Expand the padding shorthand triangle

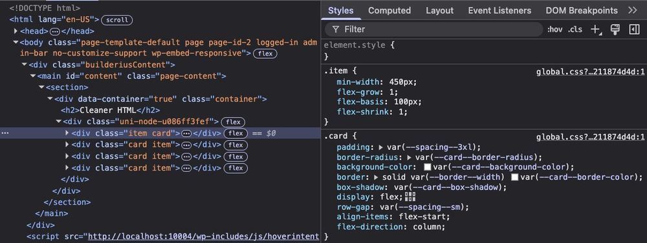[x=380, y=147]
